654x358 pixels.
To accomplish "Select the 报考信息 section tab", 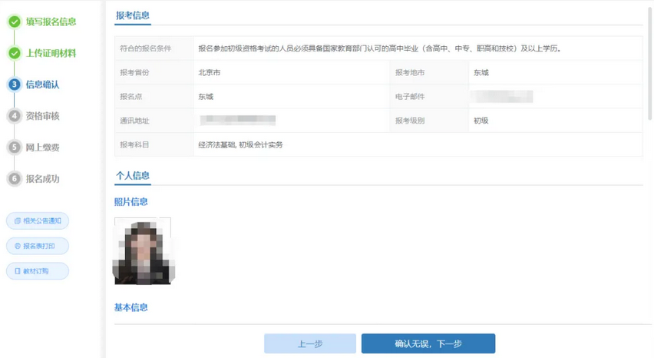I will [x=133, y=15].
